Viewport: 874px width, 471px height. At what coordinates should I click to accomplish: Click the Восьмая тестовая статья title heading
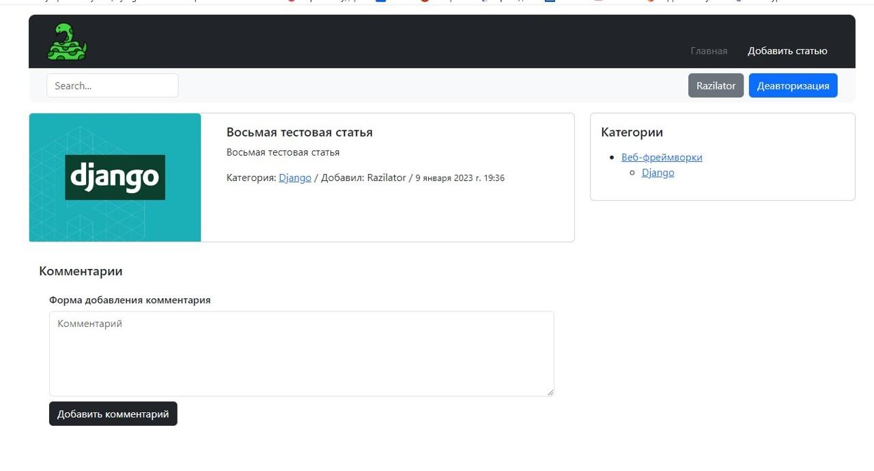click(300, 132)
